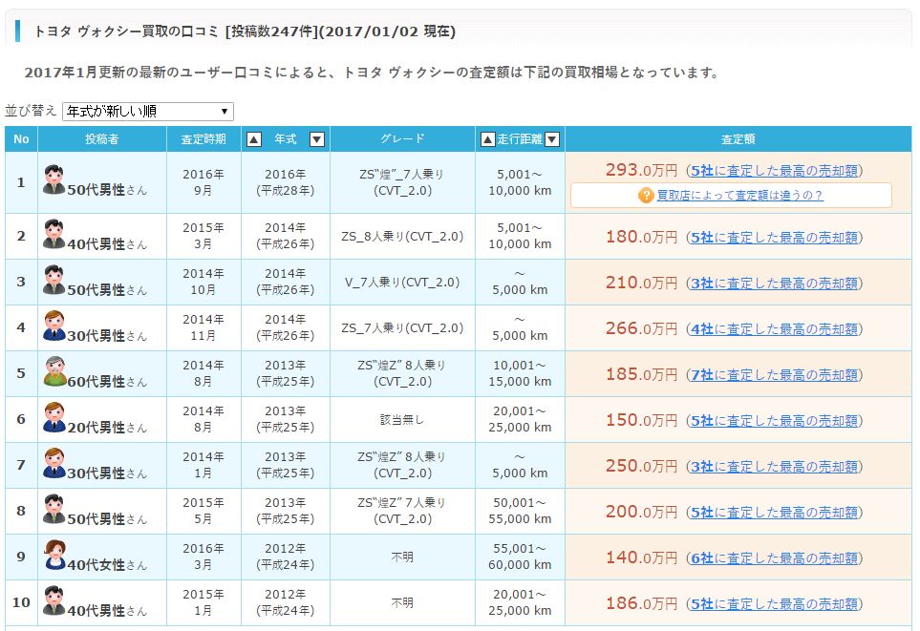Click the 2014年 10月 appraisal date cell
Image resolution: width=920 pixels, height=631 pixels.
click(x=203, y=282)
